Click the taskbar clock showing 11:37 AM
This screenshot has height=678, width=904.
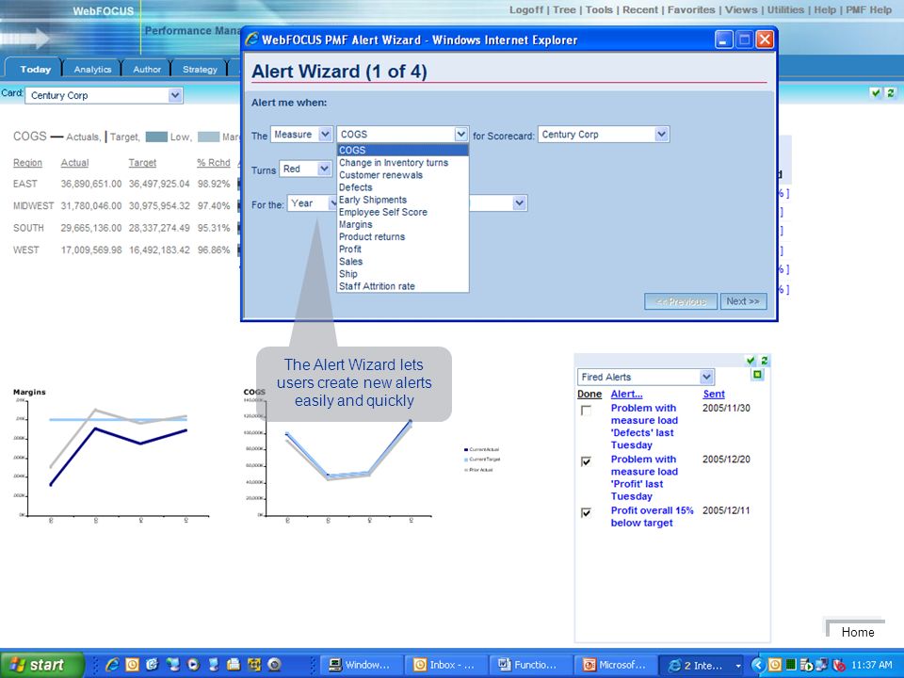point(871,665)
